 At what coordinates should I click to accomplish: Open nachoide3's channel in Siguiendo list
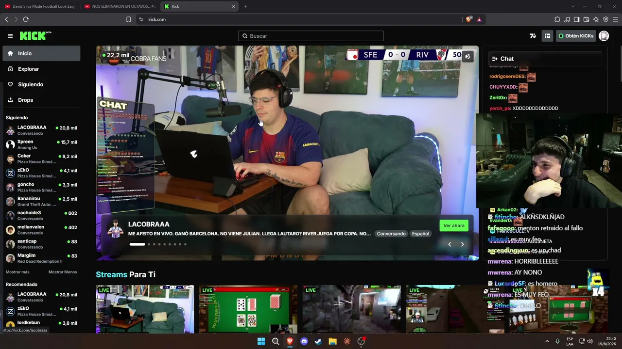click(41, 215)
